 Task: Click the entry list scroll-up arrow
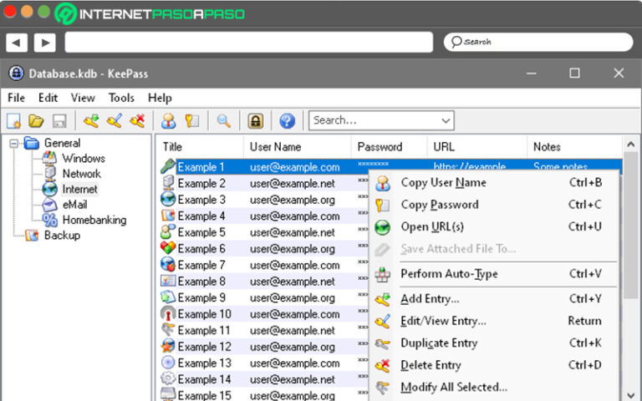pos(631,145)
